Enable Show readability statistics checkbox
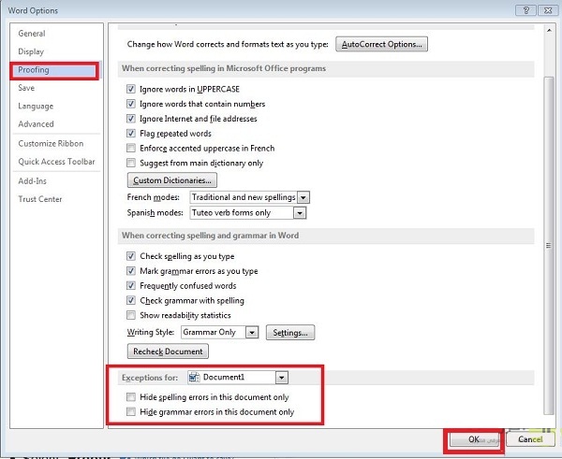Viewport: 562px width, 459px height. [131, 315]
